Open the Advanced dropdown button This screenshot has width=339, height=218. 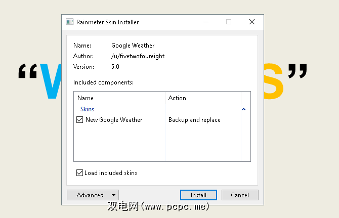(x=93, y=195)
